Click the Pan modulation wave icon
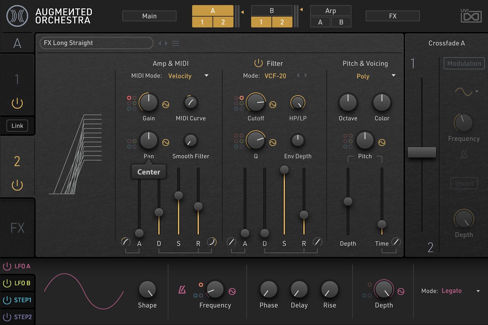488x325 pixels. coord(166,143)
